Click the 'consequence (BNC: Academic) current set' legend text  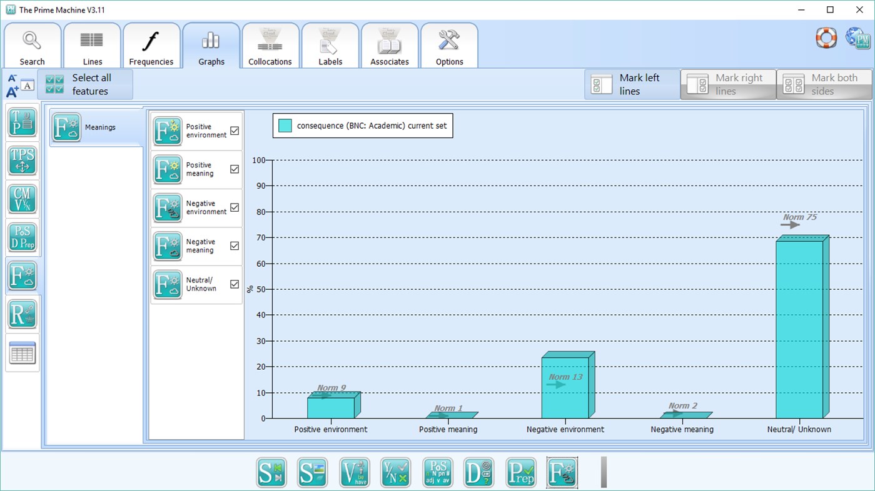click(x=372, y=126)
